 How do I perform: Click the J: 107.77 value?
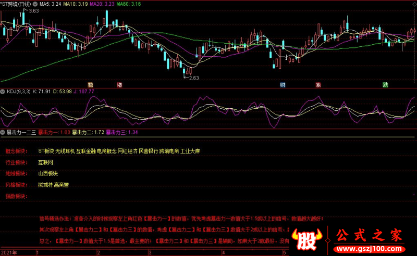pyautogui.click(x=84, y=92)
